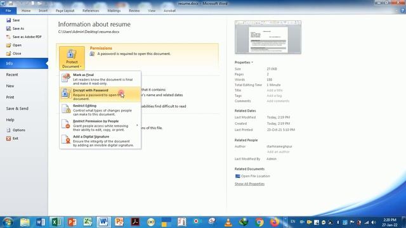
Task: Open the Acrobat tab
Action: tap(169, 11)
